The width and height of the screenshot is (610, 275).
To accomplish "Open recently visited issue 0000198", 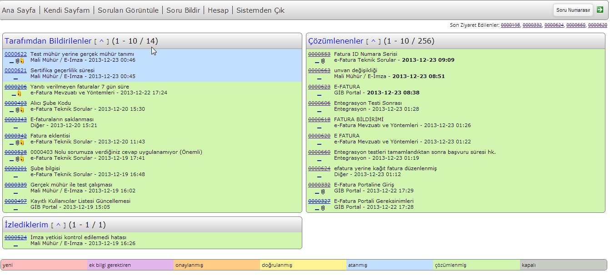I will pyautogui.click(x=510, y=25).
